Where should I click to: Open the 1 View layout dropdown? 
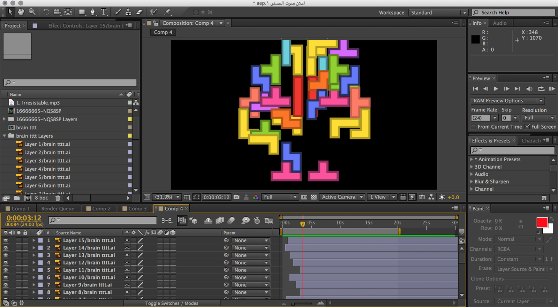pos(382,197)
